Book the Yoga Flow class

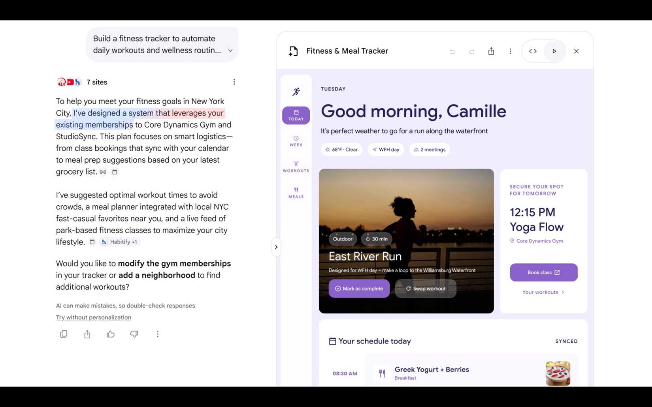point(544,272)
